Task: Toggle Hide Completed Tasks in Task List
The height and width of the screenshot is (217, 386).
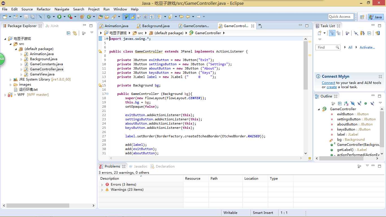Action: click(356, 33)
